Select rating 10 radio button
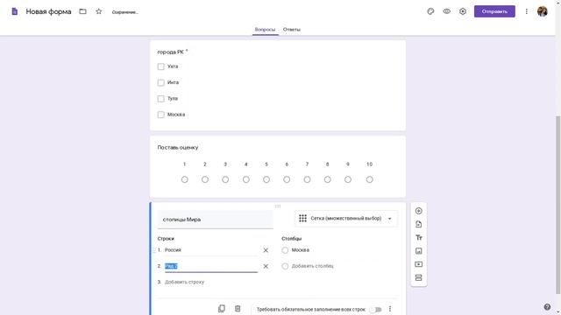This screenshot has width=561, height=315. (x=369, y=179)
